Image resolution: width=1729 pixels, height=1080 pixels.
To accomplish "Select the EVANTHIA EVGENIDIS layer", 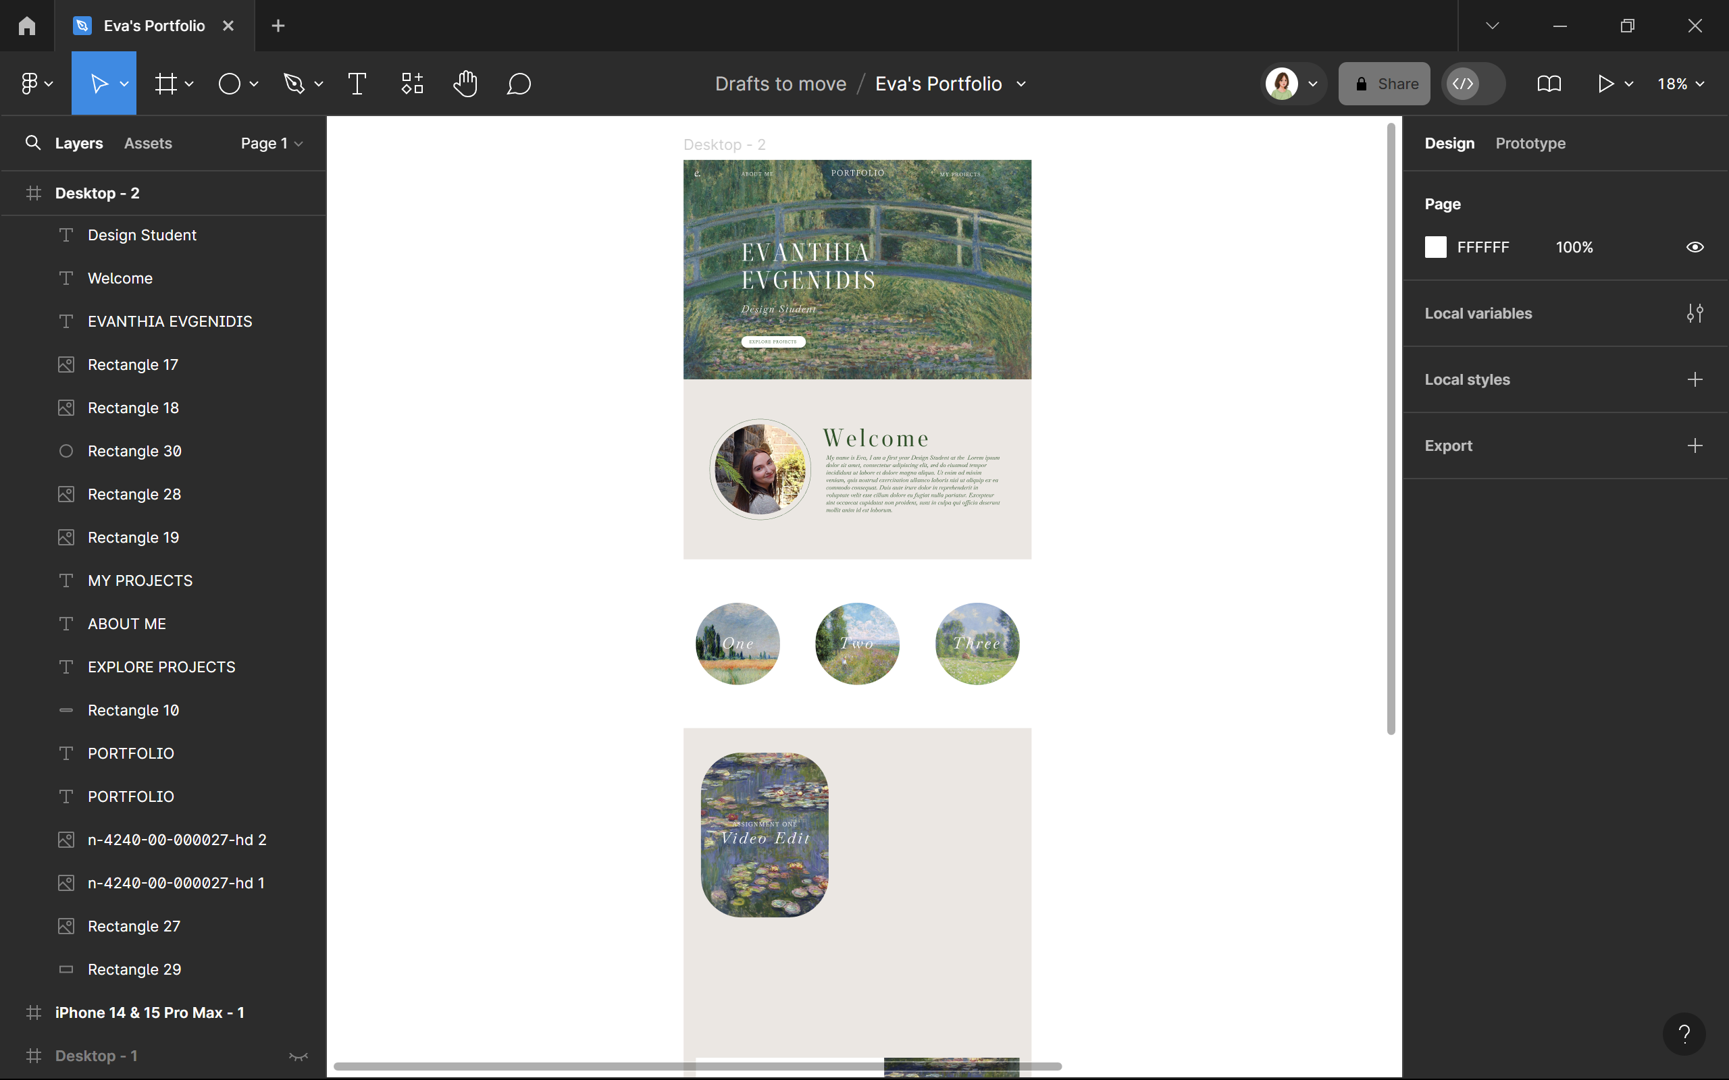I will pos(163,321).
